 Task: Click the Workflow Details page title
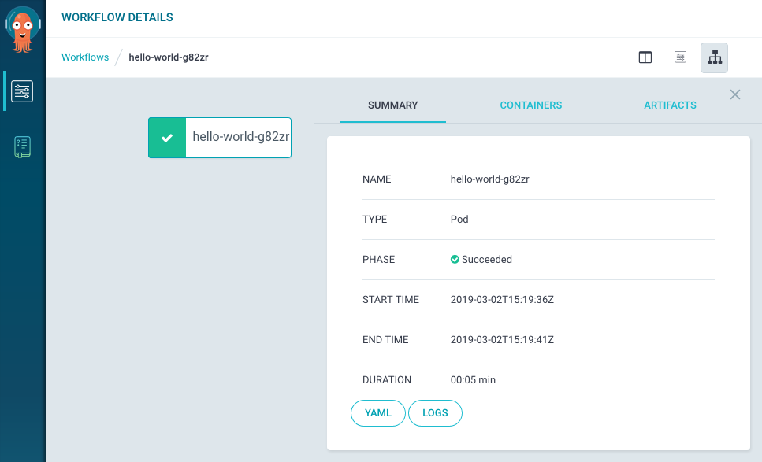[x=117, y=17]
